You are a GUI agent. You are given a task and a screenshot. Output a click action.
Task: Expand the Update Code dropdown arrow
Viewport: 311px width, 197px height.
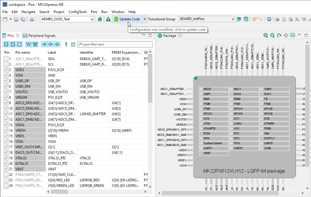click(x=145, y=19)
